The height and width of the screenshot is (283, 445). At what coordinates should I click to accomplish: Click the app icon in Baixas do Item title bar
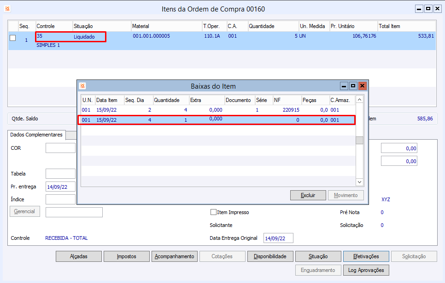[82, 86]
